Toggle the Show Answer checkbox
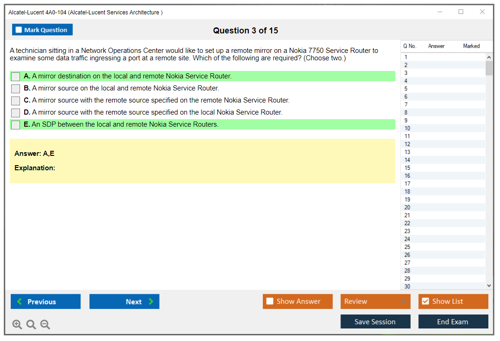This screenshot has height=341, width=500. tap(270, 302)
